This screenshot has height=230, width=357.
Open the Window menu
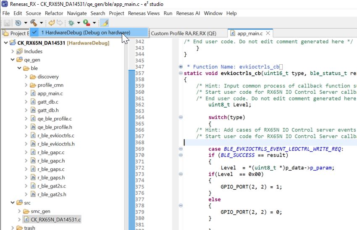[213, 13]
